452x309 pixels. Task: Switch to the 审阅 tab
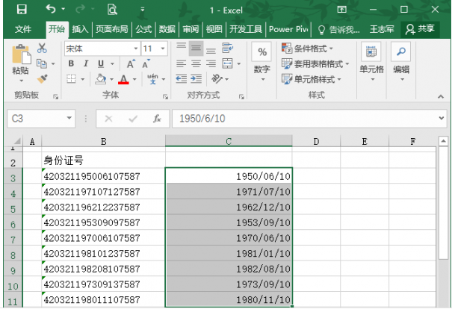click(191, 29)
